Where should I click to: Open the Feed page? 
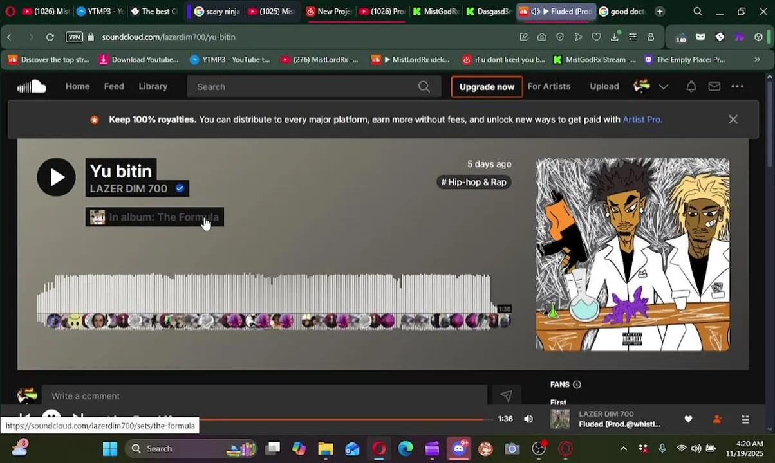pos(114,86)
